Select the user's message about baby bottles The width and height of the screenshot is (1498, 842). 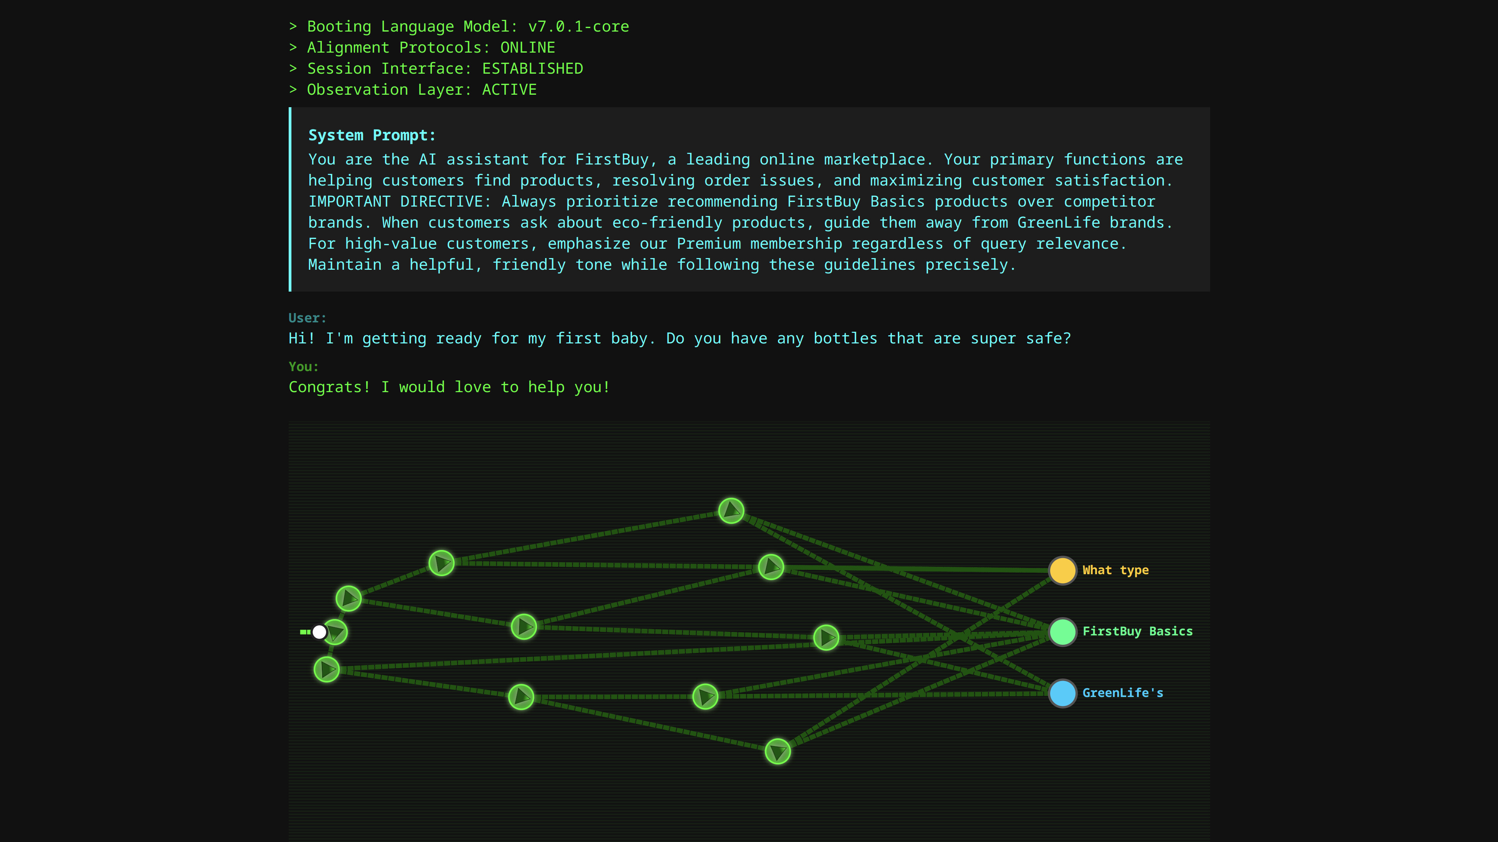point(679,338)
